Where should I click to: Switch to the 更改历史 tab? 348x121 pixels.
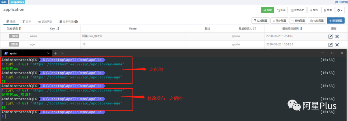click(x=45, y=21)
